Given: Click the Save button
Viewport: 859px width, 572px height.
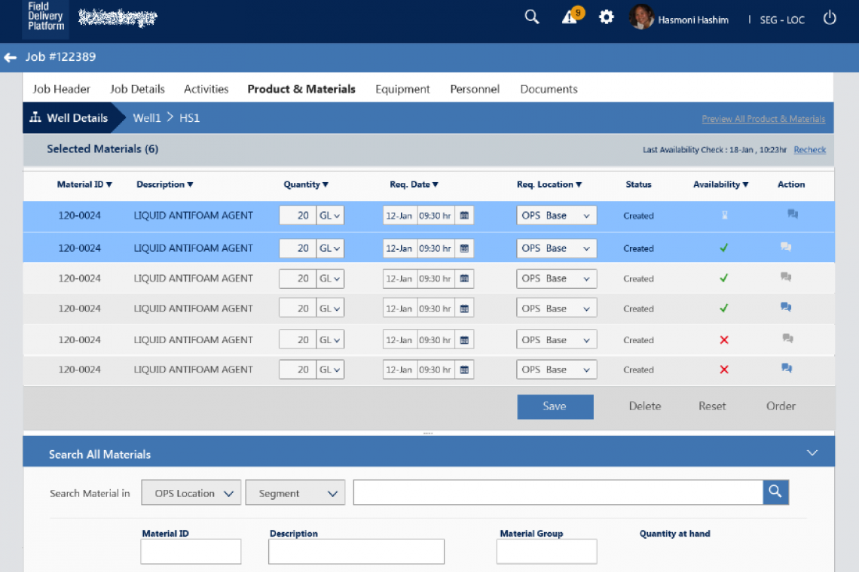Looking at the screenshot, I should pyautogui.click(x=555, y=406).
